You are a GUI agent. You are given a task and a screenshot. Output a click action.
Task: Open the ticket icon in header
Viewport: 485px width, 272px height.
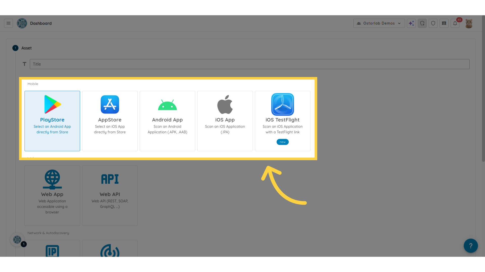coord(444,23)
